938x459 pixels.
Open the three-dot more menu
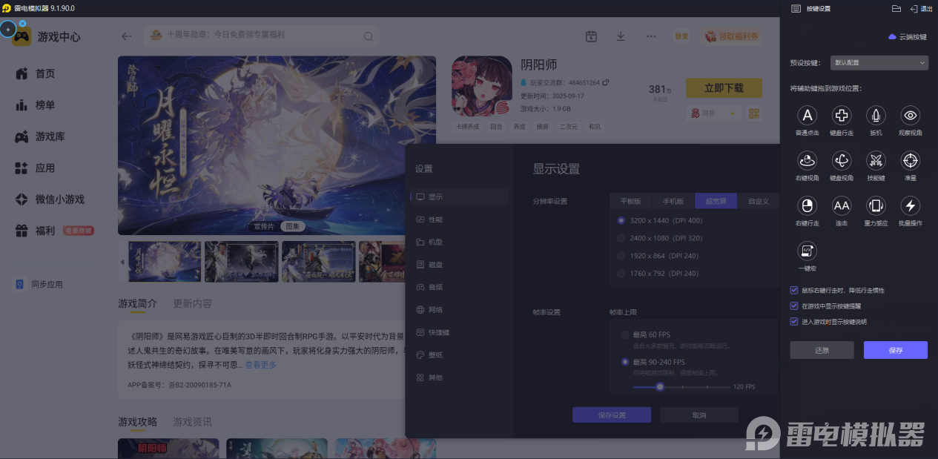coord(651,36)
